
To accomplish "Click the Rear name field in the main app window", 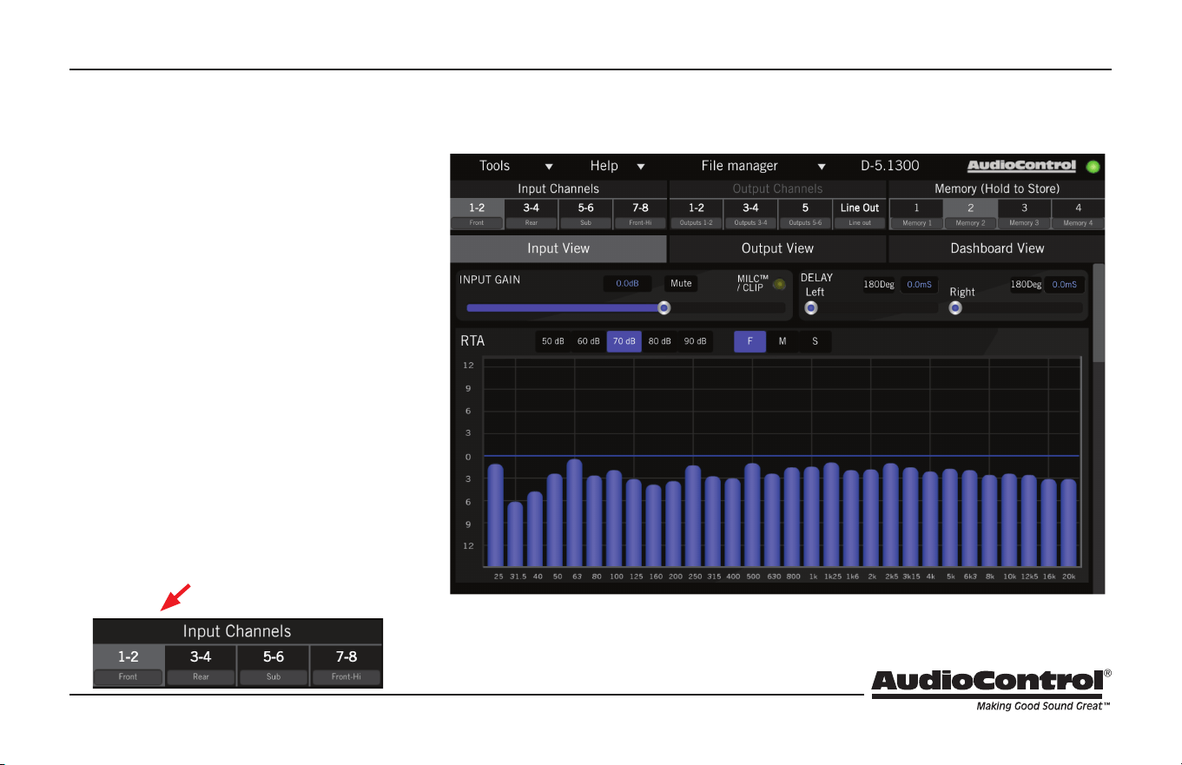I will pos(532,223).
